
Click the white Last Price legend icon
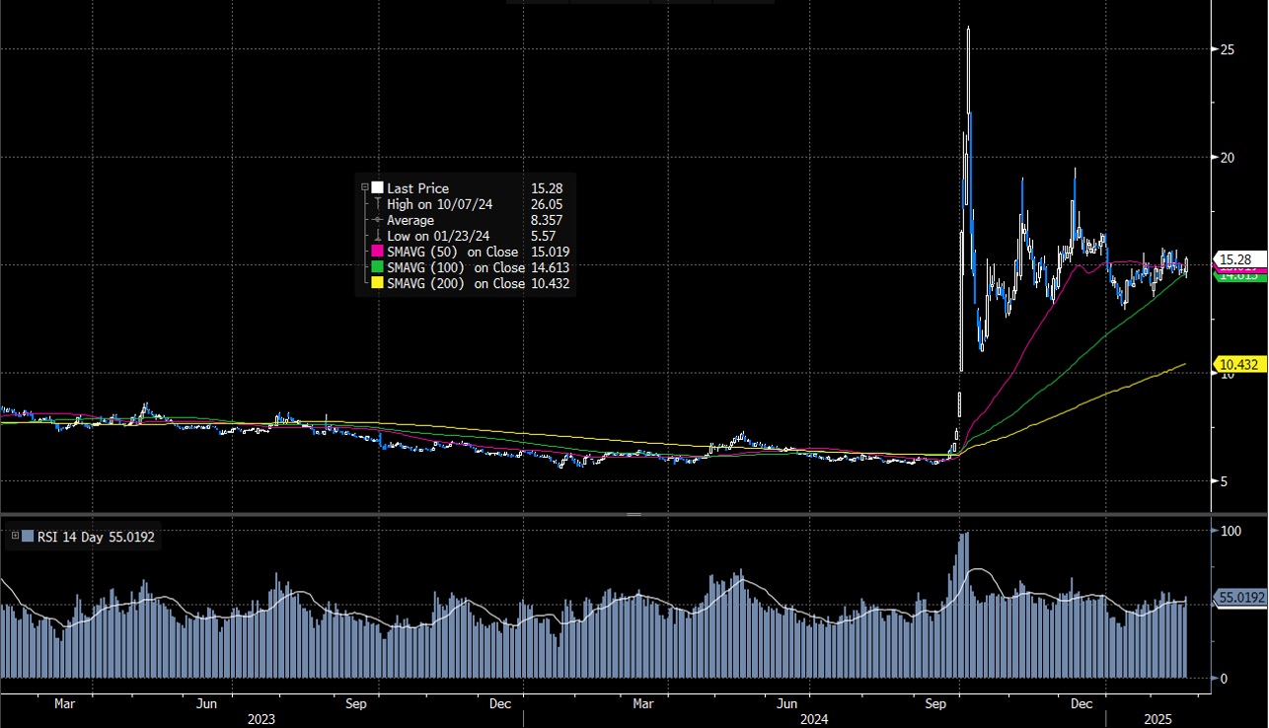click(377, 187)
